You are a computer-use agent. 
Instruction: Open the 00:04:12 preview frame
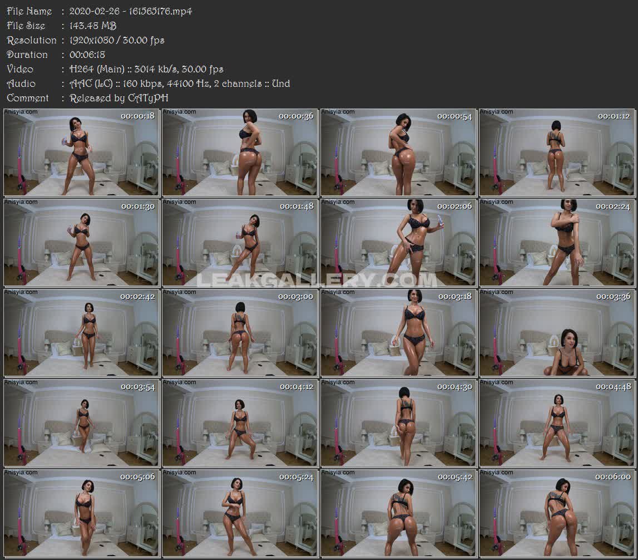click(x=240, y=423)
